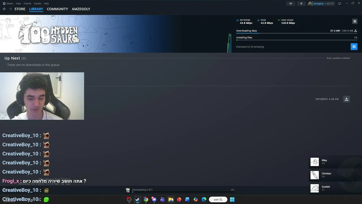The width and height of the screenshot is (362, 204).
Task: Click the game icon in download status
Action: 128,190
